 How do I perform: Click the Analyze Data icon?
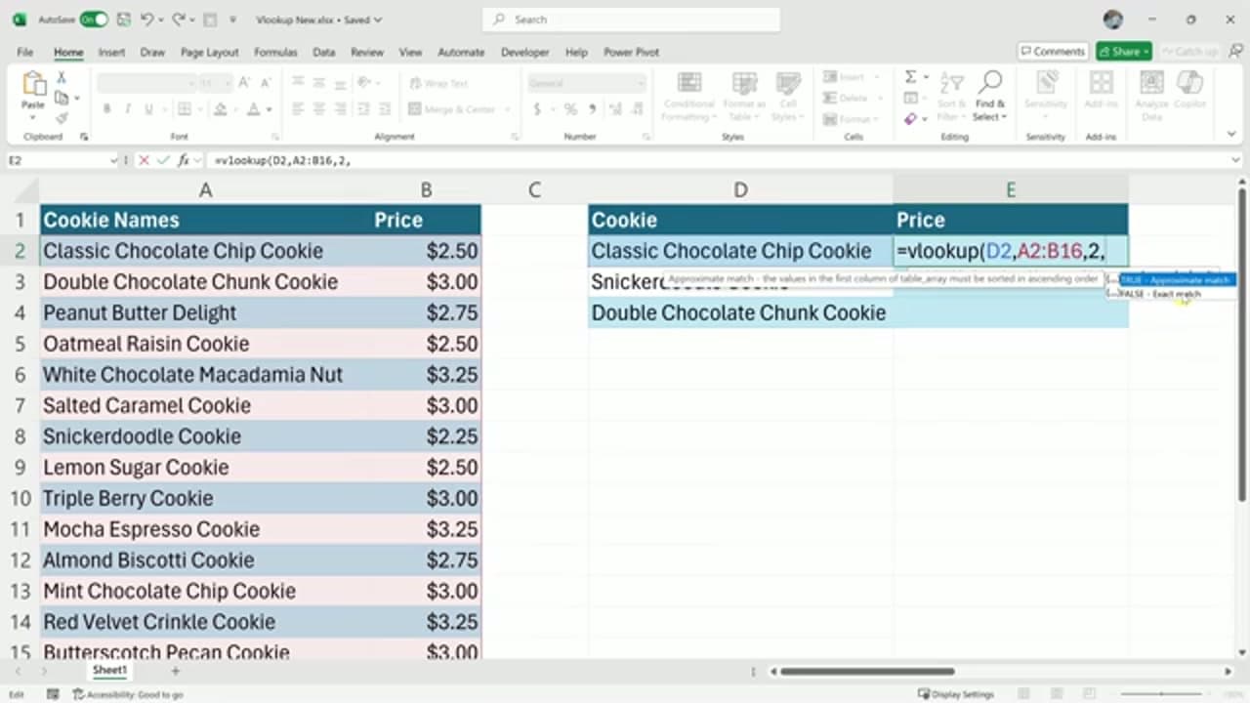pyautogui.click(x=1151, y=95)
